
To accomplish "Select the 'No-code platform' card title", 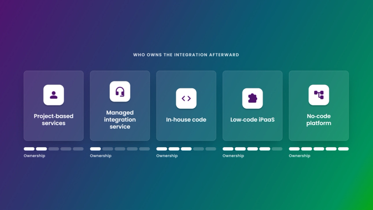I will (319, 120).
